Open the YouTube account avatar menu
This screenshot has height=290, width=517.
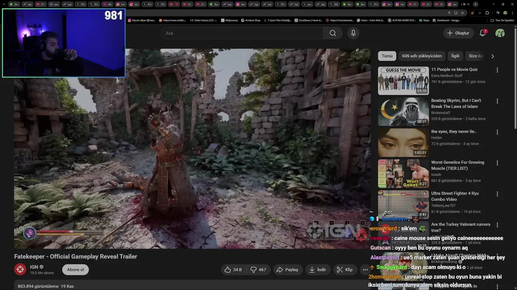[x=500, y=33]
